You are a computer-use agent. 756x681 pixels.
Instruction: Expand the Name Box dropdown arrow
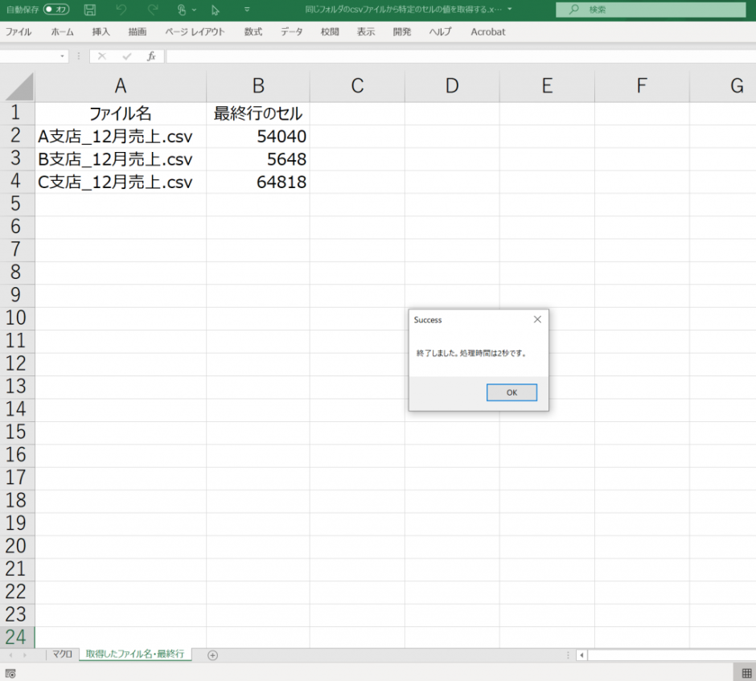pos(63,56)
